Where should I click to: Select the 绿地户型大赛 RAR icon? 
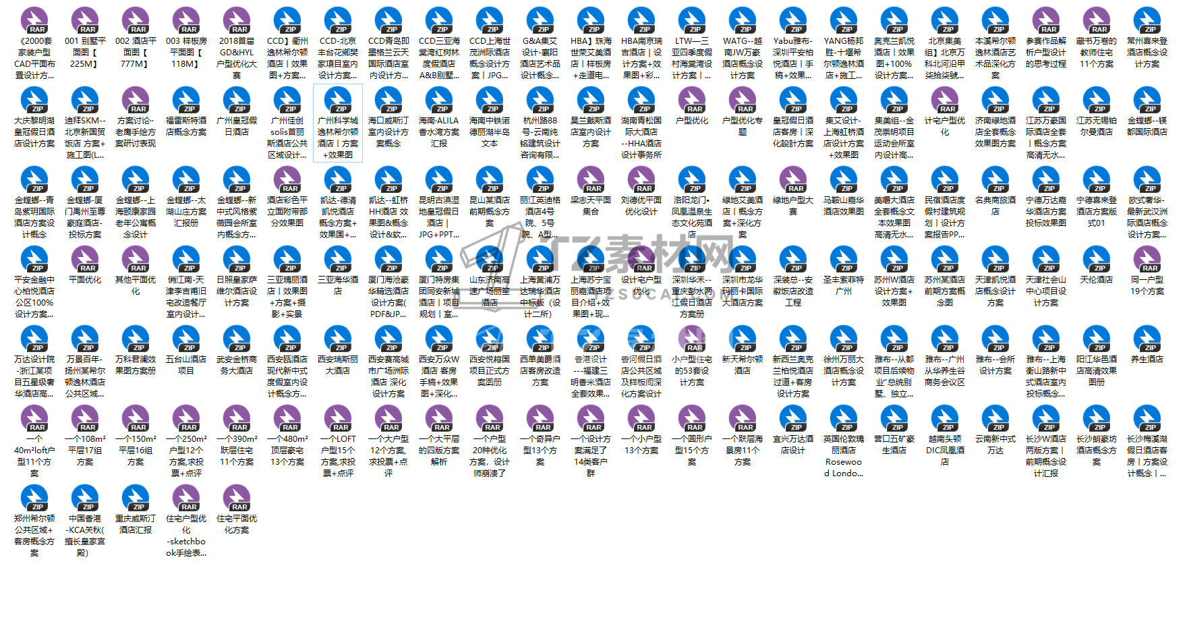793,179
